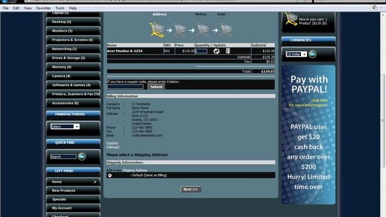The width and height of the screenshot is (386, 217).
Task: Open the Camera (4) category
Action: click(73, 76)
